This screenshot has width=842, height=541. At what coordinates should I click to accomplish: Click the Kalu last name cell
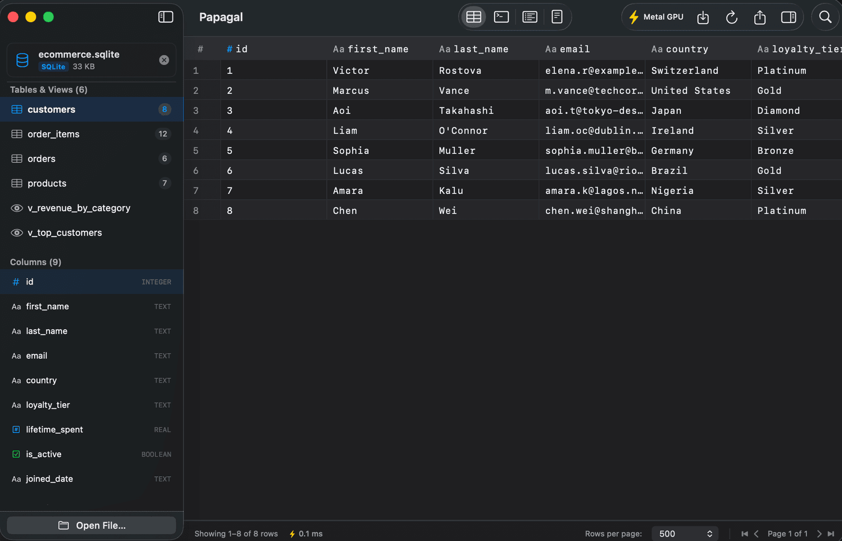pos(486,191)
